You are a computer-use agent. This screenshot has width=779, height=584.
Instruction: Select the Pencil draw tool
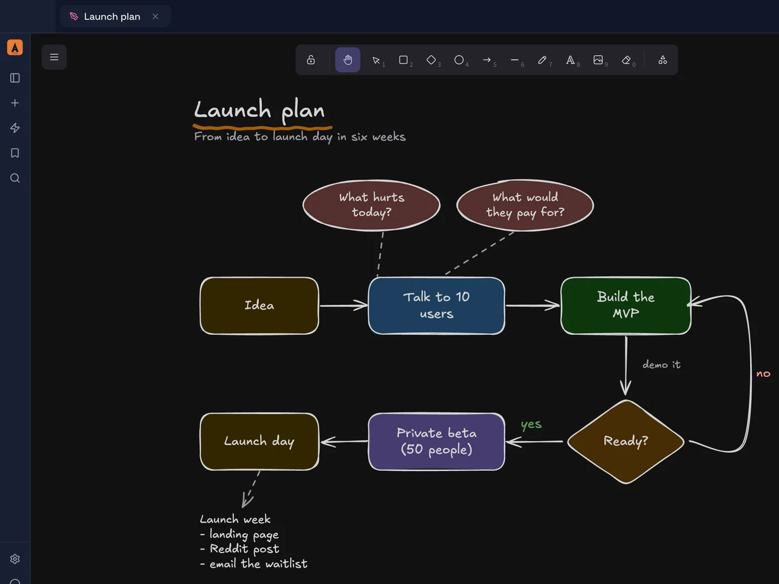(543, 60)
